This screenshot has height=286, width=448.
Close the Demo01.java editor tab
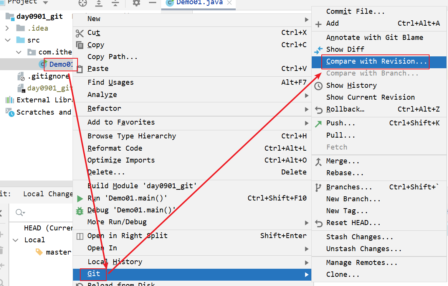230,3
